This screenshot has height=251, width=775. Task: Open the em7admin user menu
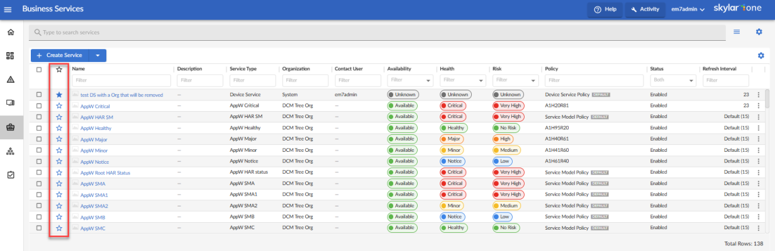pyautogui.click(x=688, y=9)
